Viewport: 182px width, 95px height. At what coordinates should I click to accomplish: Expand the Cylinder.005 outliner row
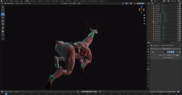click(152, 22)
